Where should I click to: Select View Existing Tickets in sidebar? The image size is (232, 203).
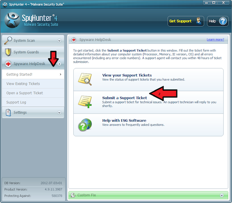tap(33, 84)
